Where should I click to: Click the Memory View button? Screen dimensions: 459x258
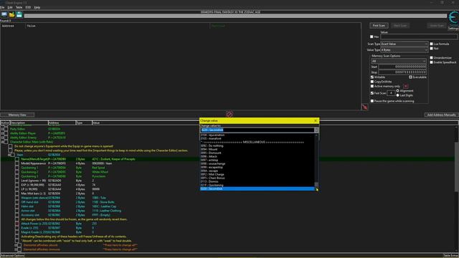pos(17,115)
